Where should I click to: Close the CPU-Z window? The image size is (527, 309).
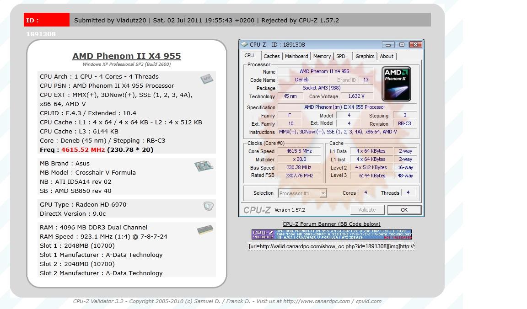coord(416,45)
